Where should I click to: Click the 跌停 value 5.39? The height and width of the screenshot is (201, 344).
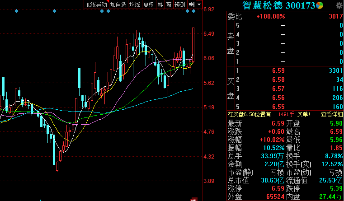point(336,188)
